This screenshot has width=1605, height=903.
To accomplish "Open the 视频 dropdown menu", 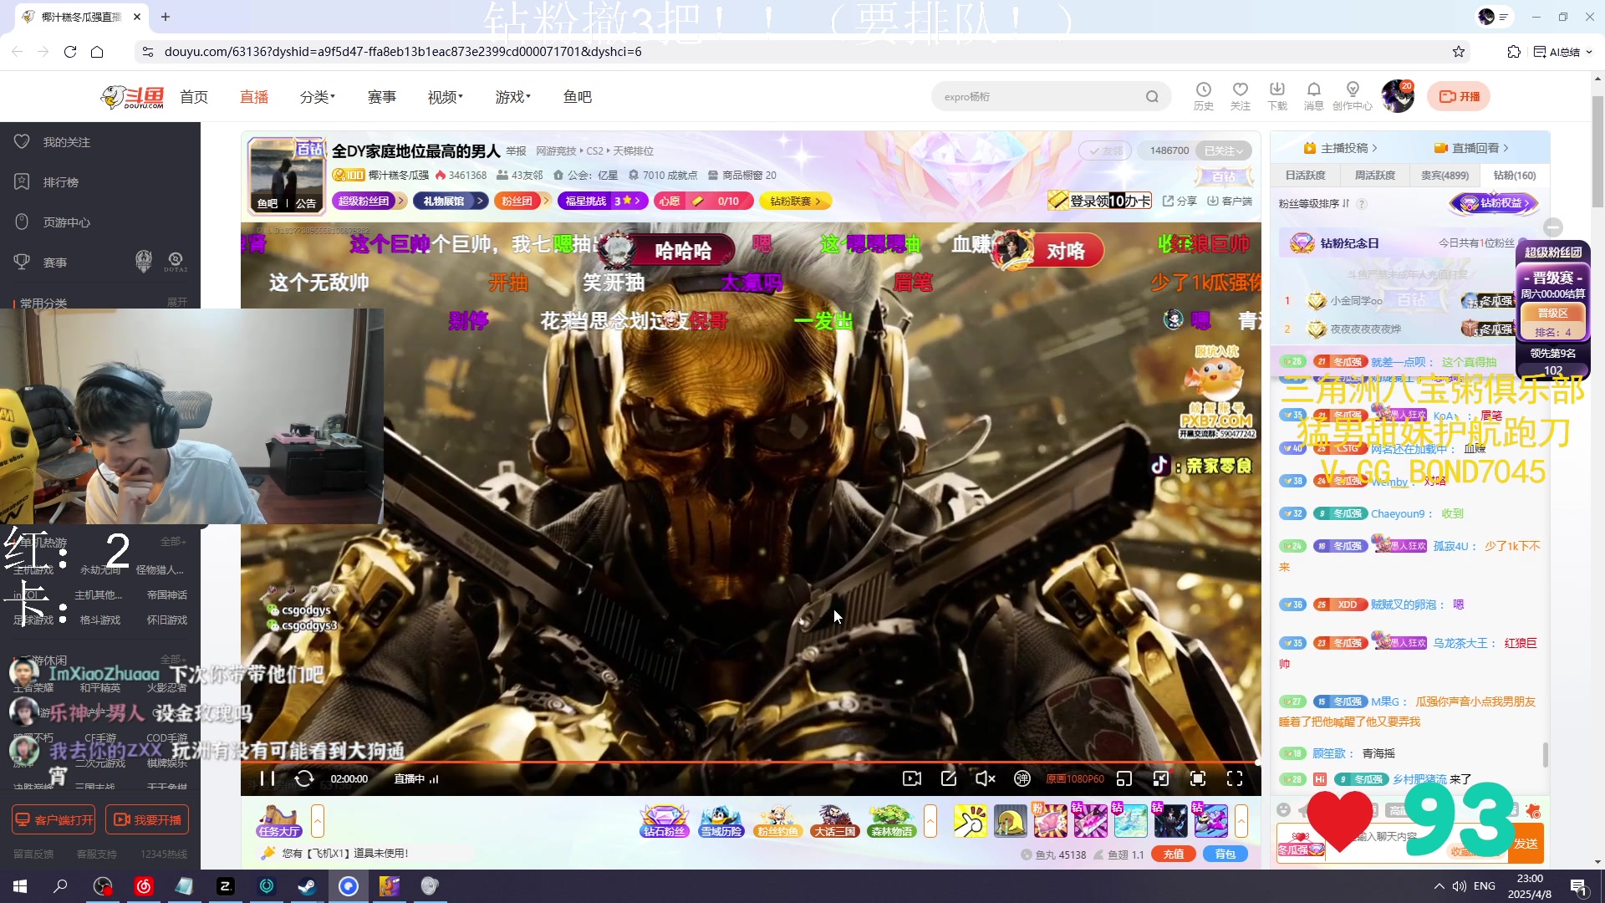I will pos(445,97).
